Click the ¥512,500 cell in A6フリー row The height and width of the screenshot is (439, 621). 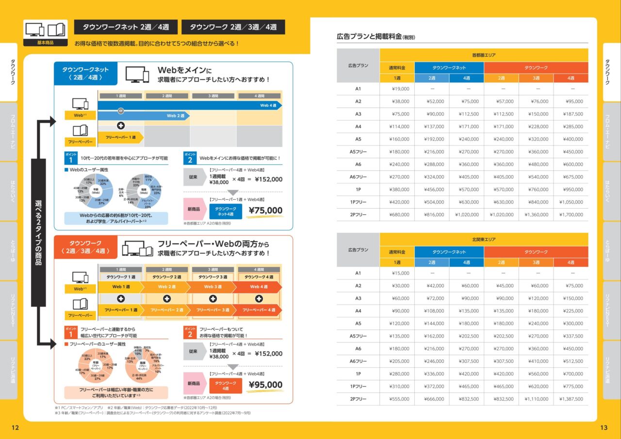(x=571, y=361)
